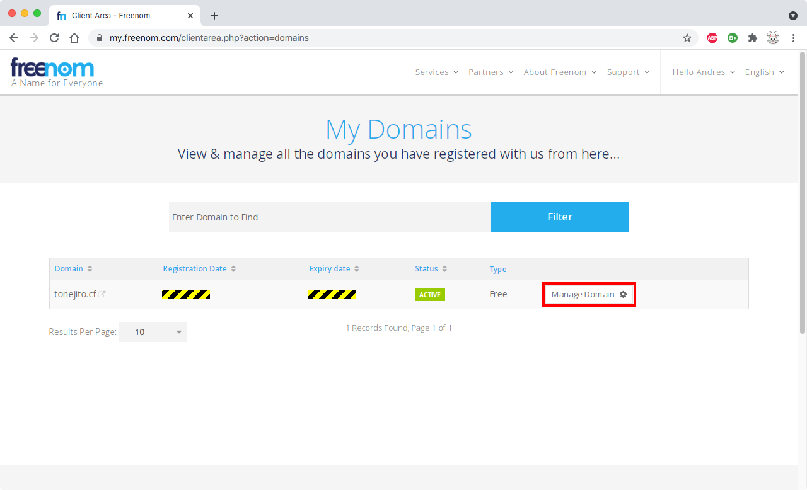Image resolution: width=807 pixels, height=490 pixels.
Task: Click the browser reload icon
Action: click(x=54, y=38)
